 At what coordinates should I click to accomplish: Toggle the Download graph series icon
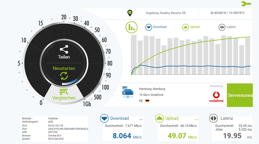[x=149, y=27]
